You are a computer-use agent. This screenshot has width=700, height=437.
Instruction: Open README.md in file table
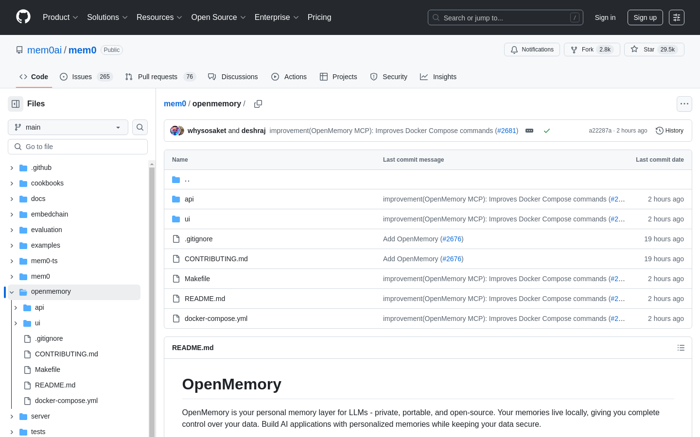point(205,299)
